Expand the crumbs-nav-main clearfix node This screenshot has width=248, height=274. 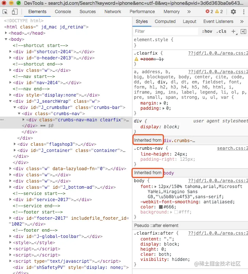pos(23,120)
